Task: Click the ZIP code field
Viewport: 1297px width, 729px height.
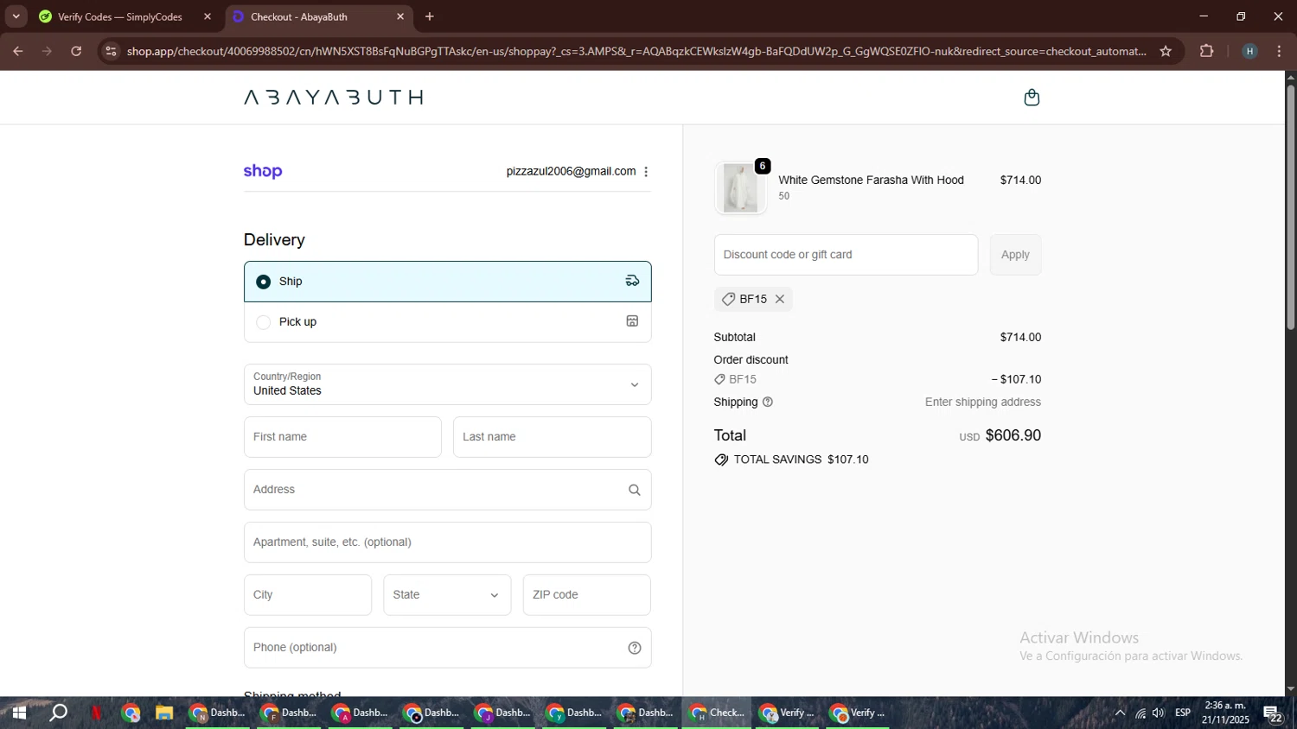Action: click(x=586, y=595)
